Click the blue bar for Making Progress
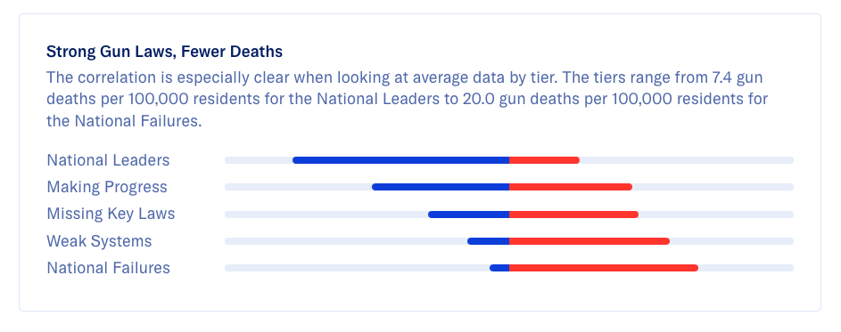Image resolution: width=841 pixels, height=332 pixels. tap(441, 187)
